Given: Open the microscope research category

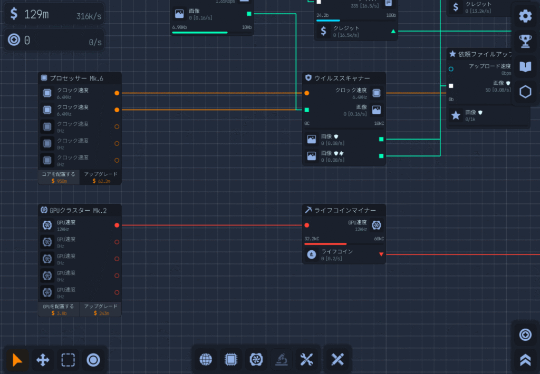Looking at the screenshot, I should (281, 359).
